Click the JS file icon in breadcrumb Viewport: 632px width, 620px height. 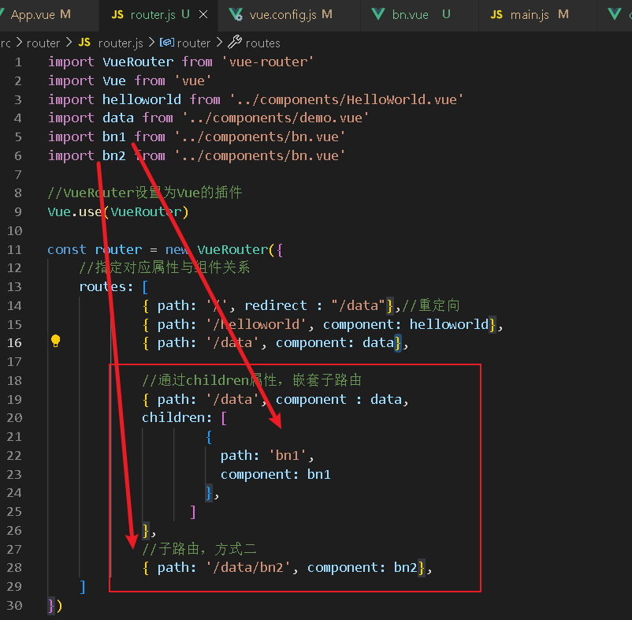click(x=84, y=43)
